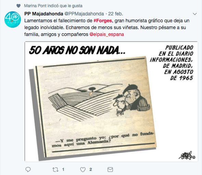Open the tweet options chevron menu
The height and width of the screenshot is (175, 202).
[195, 14]
